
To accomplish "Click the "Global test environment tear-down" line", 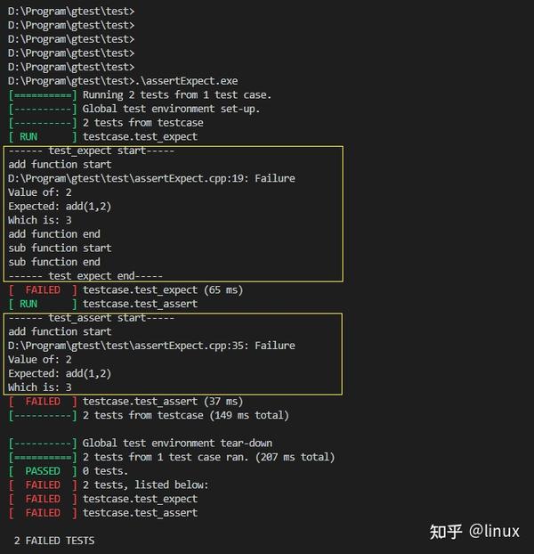I will [x=177, y=444].
